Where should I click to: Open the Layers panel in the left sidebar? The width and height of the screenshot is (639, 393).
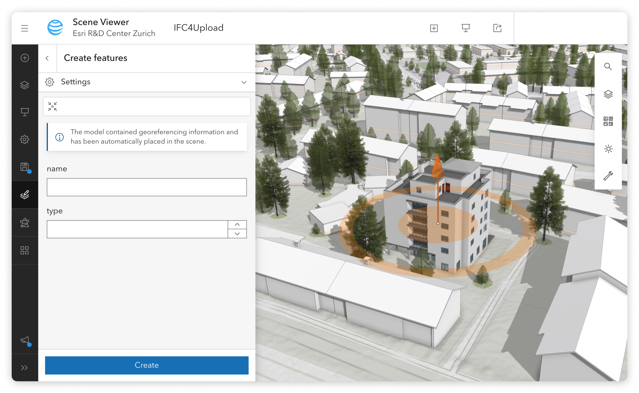click(25, 85)
